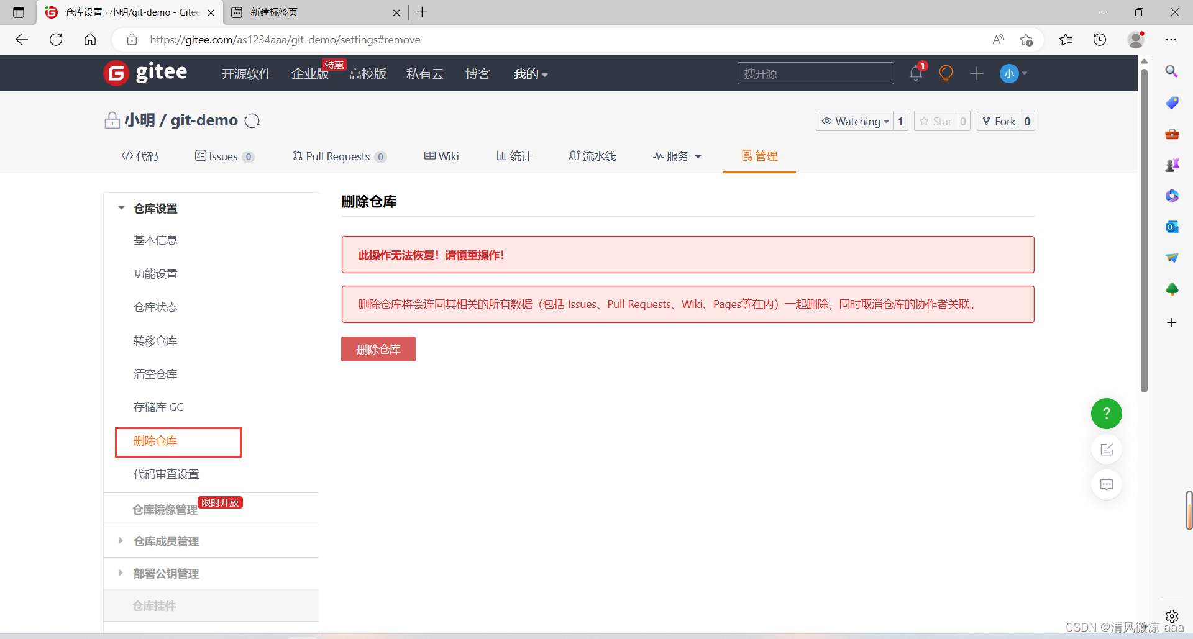Reload the page with refresh icon
1193x639 pixels.
[x=56, y=39]
